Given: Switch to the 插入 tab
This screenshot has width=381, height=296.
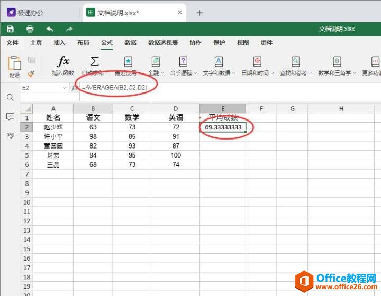Looking at the screenshot, I should click(x=59, y=43).
